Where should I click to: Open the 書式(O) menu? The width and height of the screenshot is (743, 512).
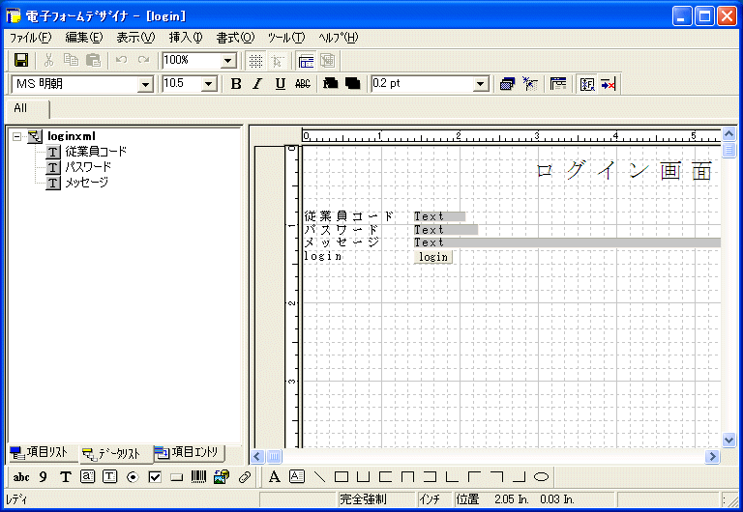(x=235, y=38)
